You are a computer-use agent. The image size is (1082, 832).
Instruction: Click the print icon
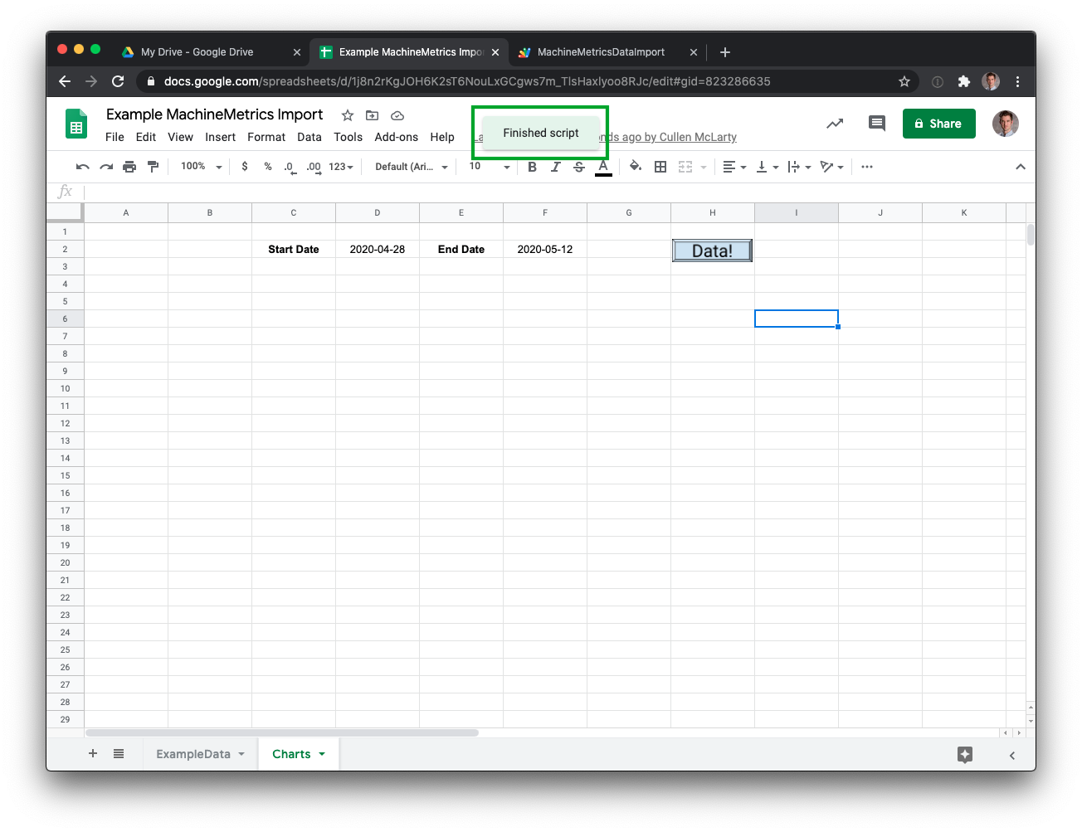(x=129, y=167)
